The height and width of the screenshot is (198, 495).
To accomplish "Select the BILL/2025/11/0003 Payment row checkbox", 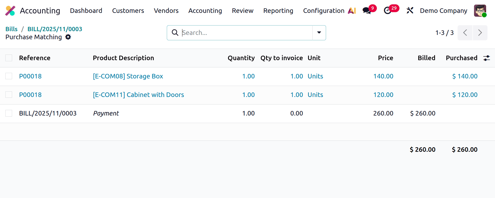I will point(9,113).
